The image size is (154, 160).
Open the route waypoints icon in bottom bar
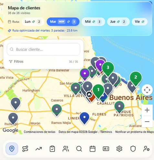25,149
